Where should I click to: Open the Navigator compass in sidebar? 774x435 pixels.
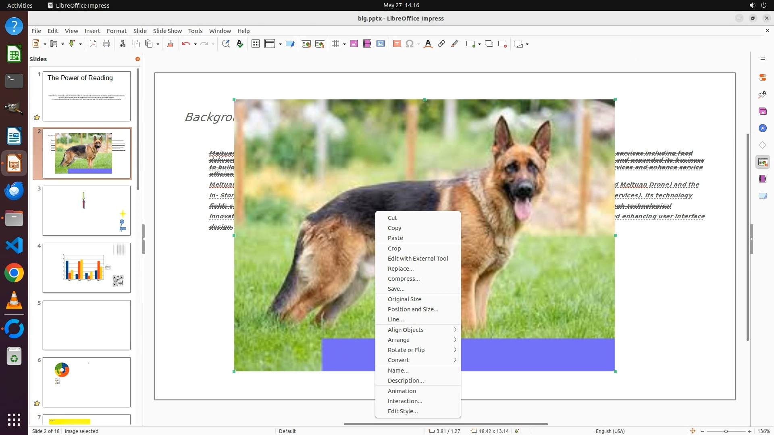click(762, 128)
